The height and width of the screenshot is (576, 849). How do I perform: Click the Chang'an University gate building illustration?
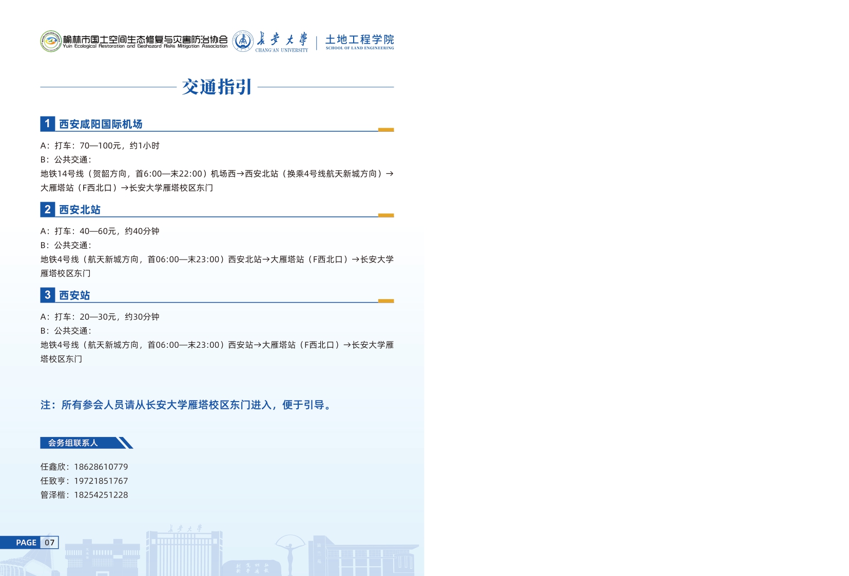coord(185,551)
